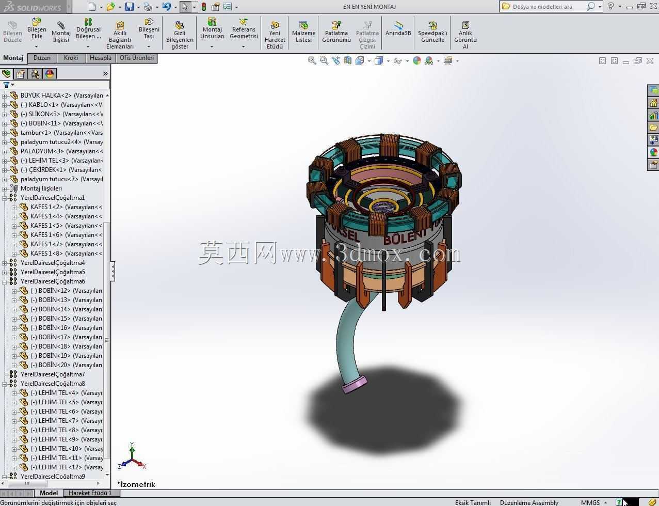The image size is (659, 506).
Task: Switch to the Hesapla tab
Action: tap(100, 58)
